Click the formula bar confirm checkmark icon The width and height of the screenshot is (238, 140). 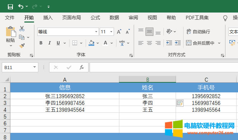pos(69,67)
